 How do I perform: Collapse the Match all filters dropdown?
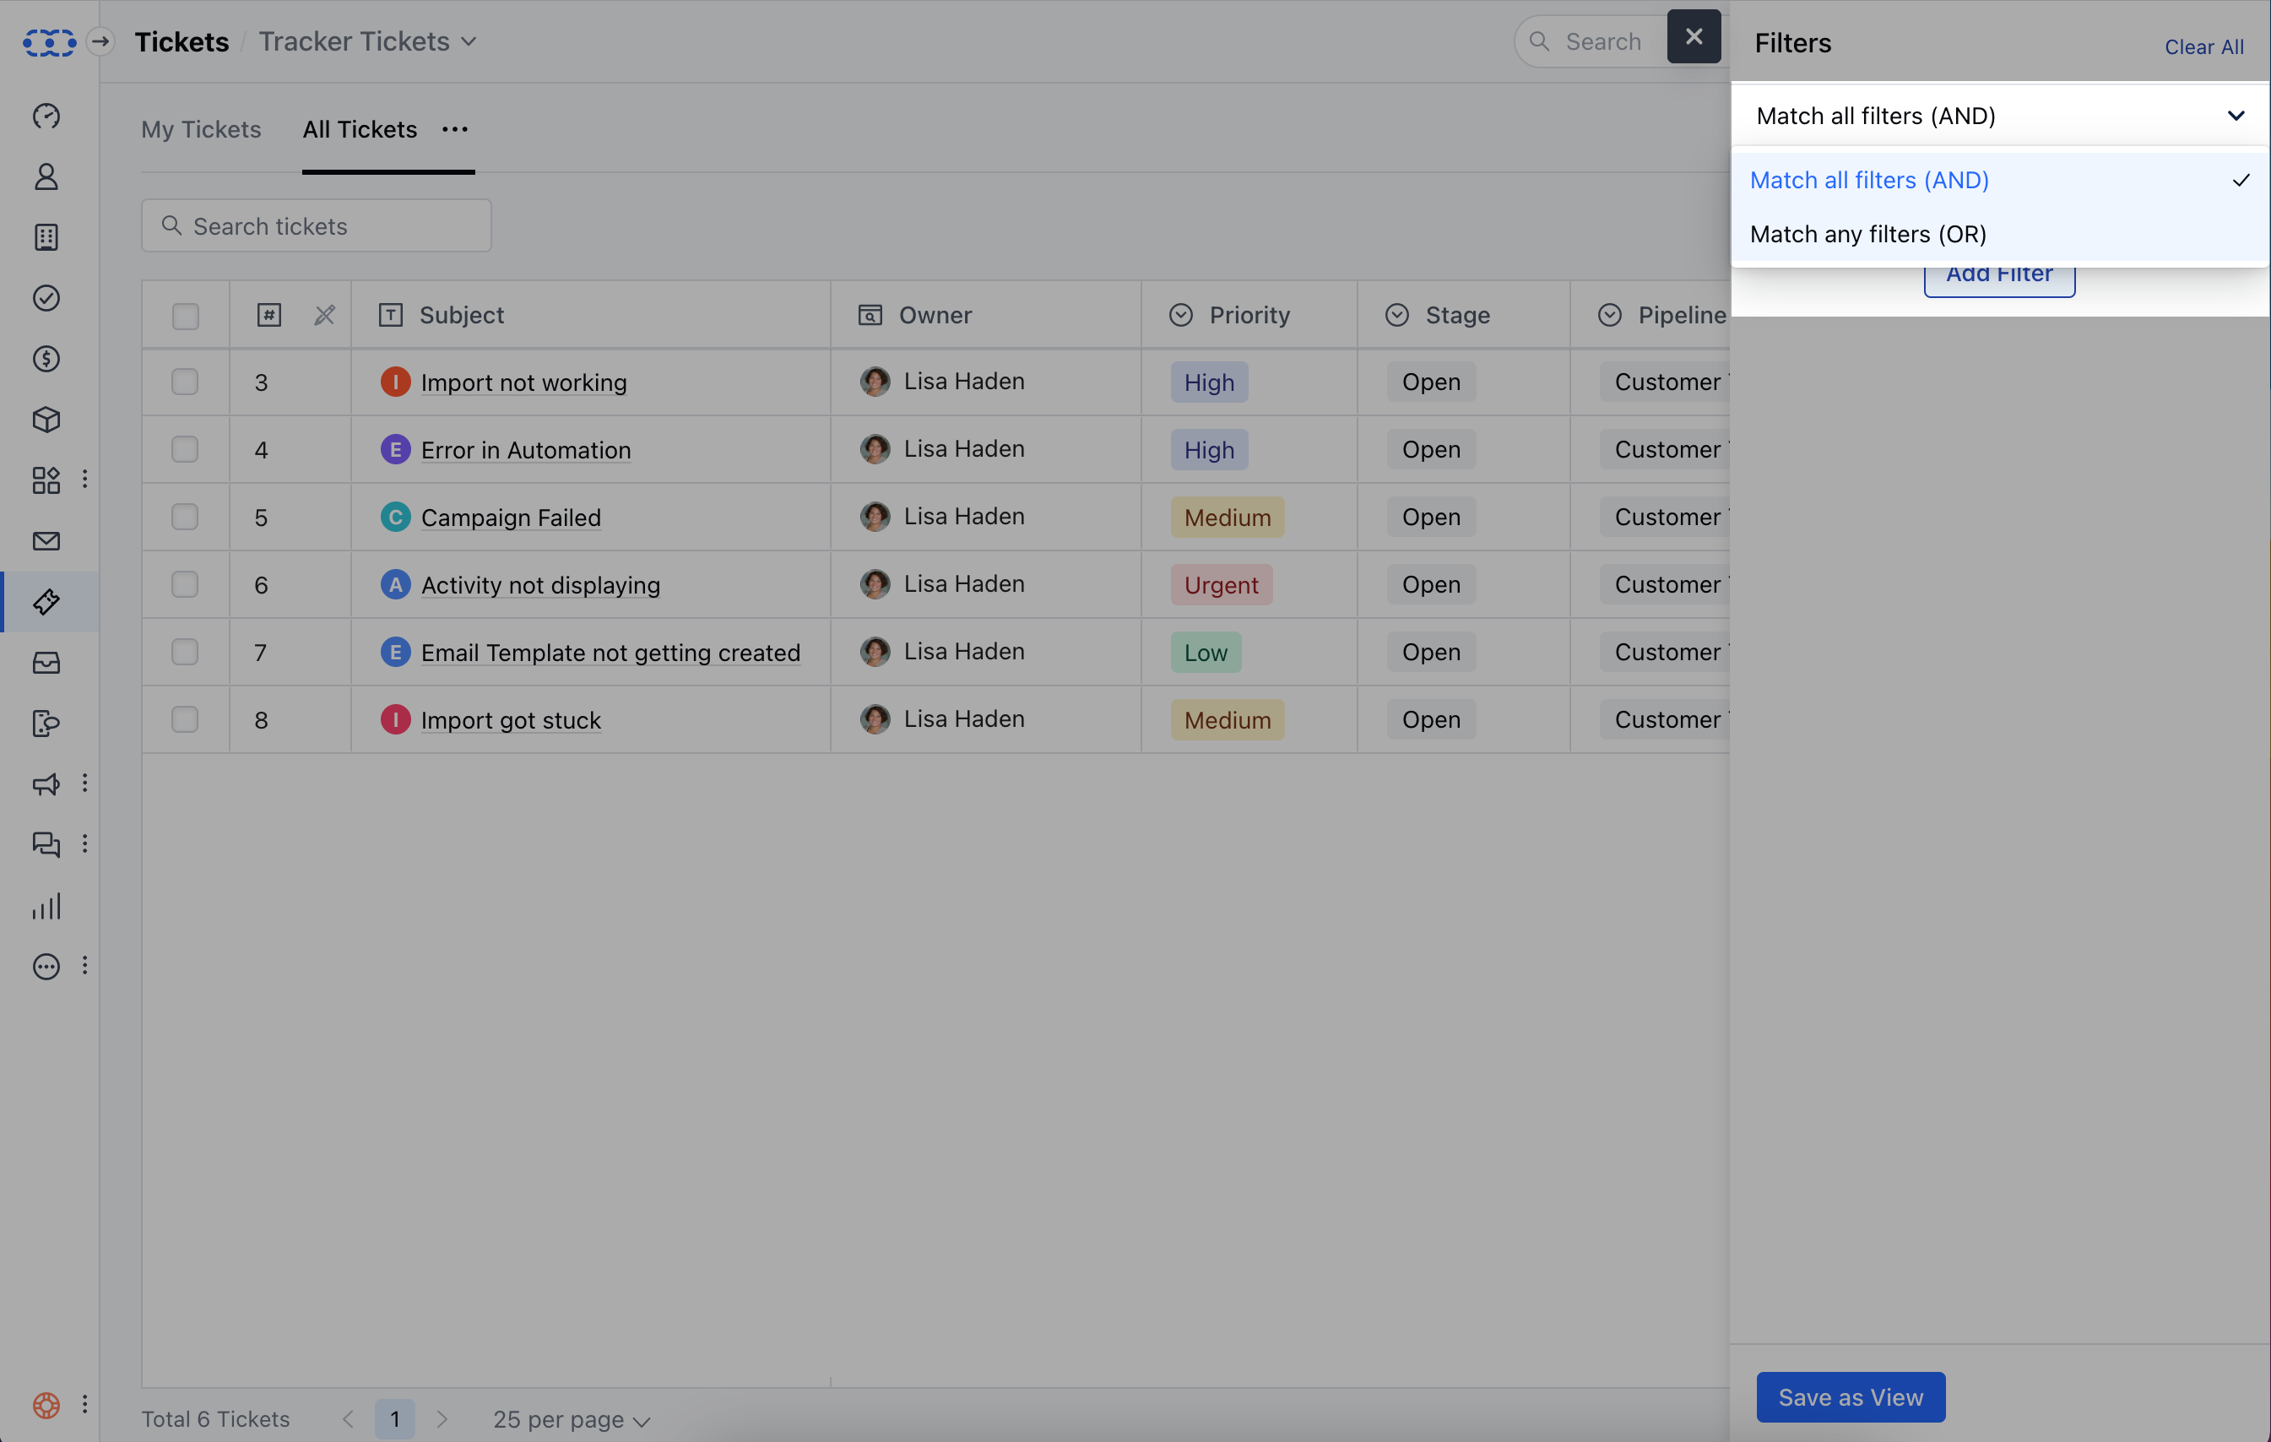tap(1999, 116)
